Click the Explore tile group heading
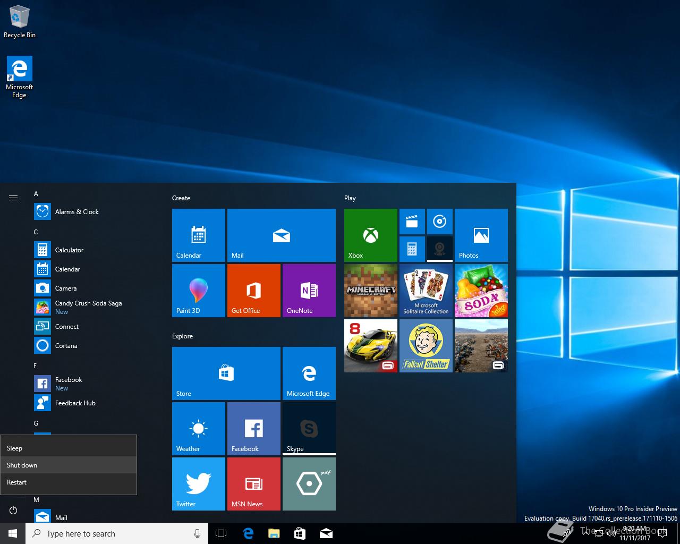Image resolution: width=680 pixels, height=544 pixels. 182,336
